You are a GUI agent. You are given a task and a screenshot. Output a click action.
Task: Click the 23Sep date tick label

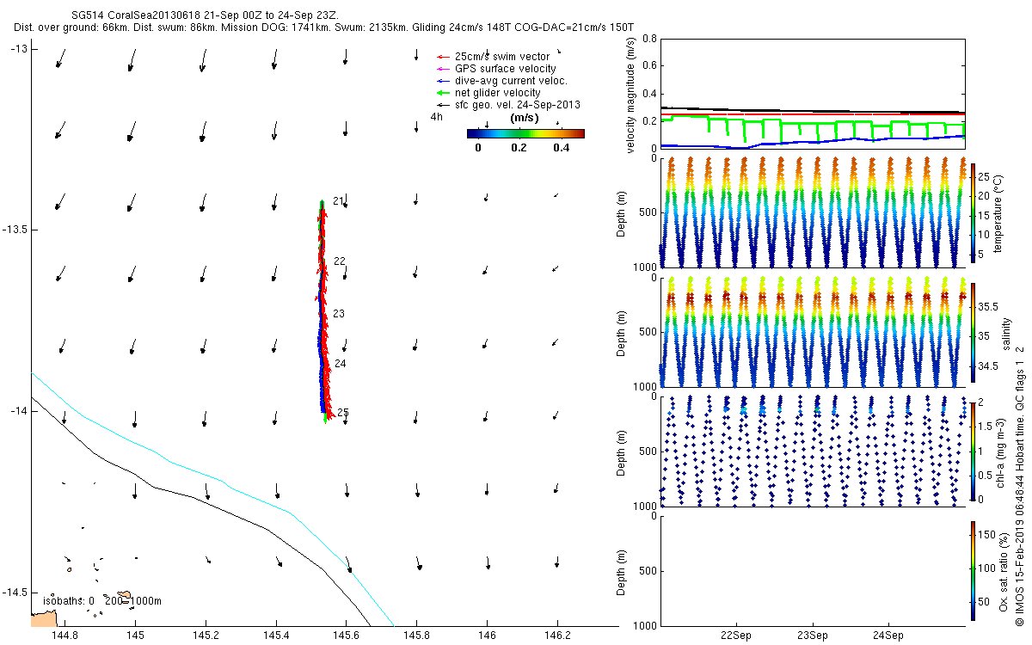pyautogui.click(x=812, y=636)
